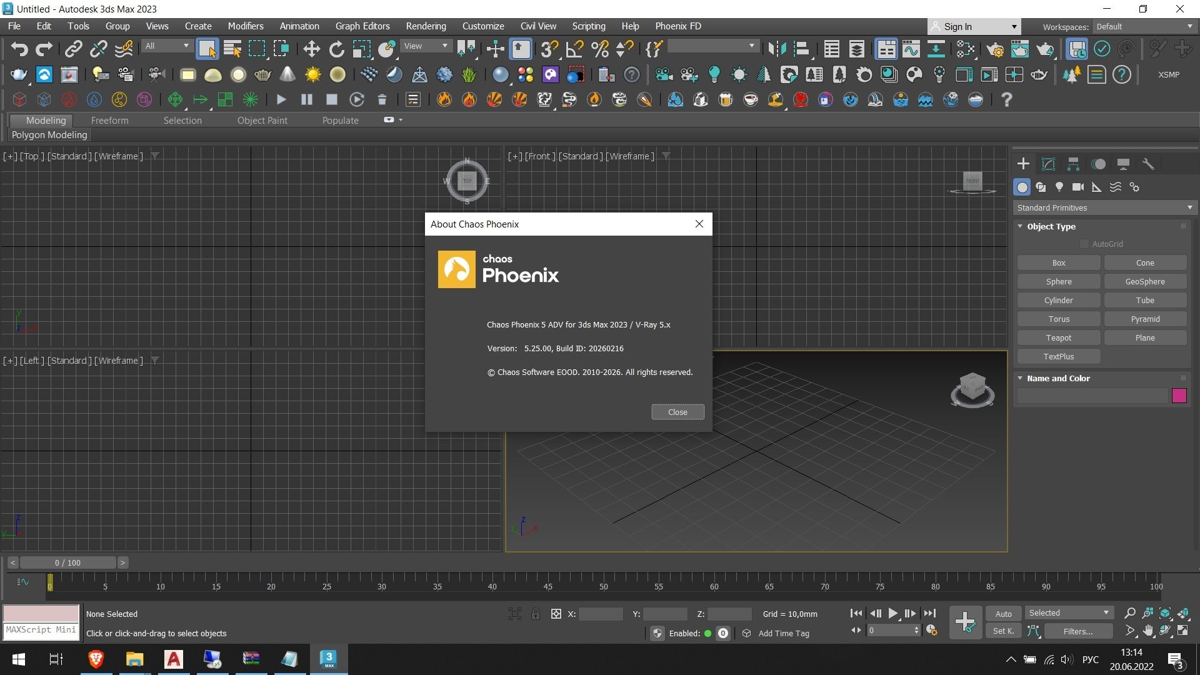Activate the Select and Move tool
Screen dimensions: 1200x675
pyautogui.click(x=311, y=49)
